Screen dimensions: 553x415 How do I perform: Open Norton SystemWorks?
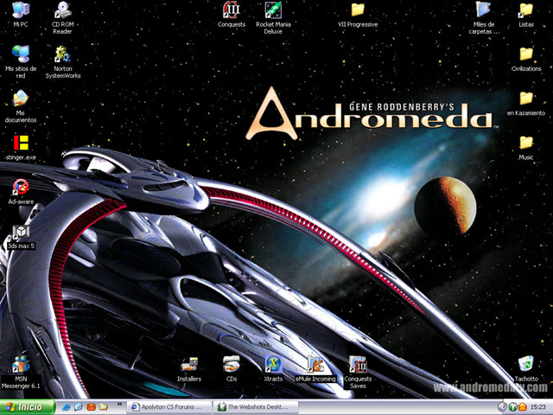62,54
